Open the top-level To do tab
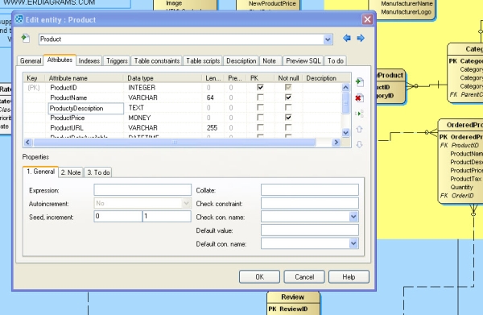The height and width of the screenshot is (315, 483). (336, 60)
